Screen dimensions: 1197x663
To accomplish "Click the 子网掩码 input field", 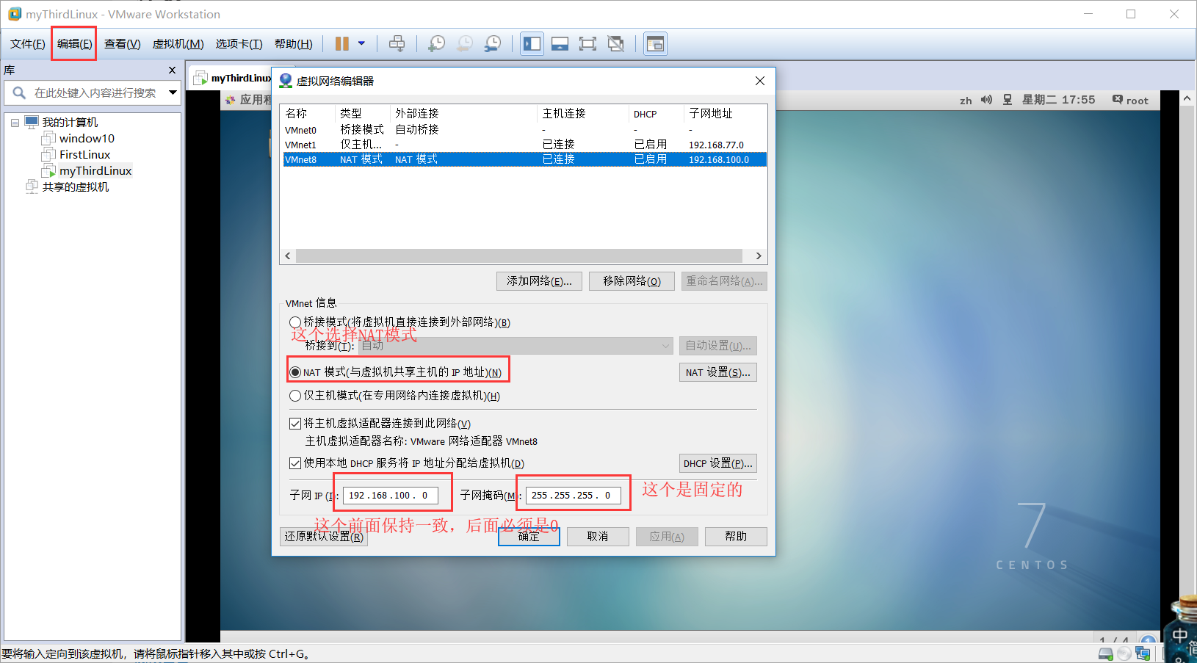I will point(574,496).
